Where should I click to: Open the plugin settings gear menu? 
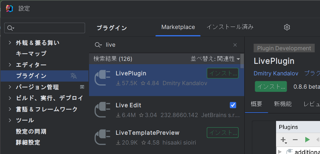tap(287, 27)
